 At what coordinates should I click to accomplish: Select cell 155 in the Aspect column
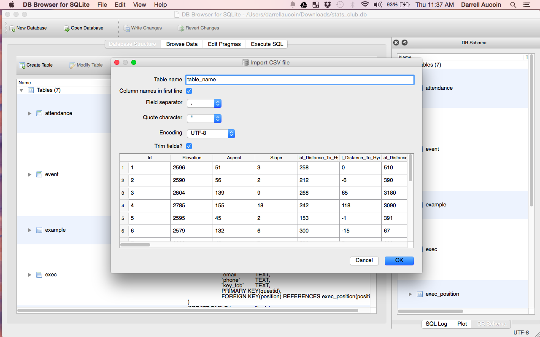pyautogui.click(x=234, y=206)
